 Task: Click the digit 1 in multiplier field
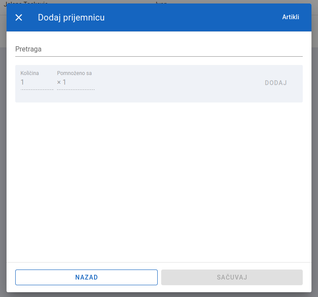tap(64, 82)
